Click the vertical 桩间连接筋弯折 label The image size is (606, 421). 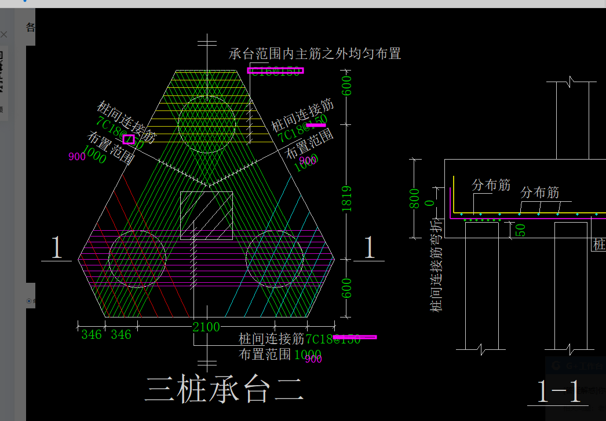click(x=436, y=265)
